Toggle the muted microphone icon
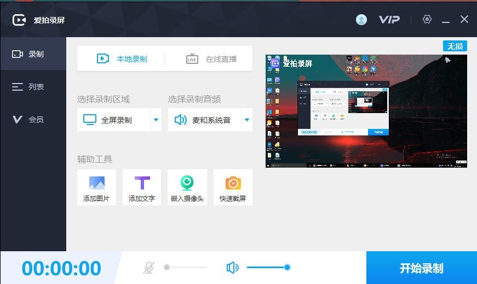Image resolution: width=477 pixels, height=284 pixels. pyautogui.click(x=149, y=267)
